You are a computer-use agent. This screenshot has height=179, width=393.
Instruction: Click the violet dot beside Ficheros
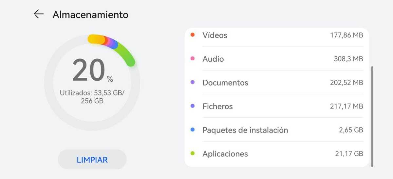coord(193,106)
